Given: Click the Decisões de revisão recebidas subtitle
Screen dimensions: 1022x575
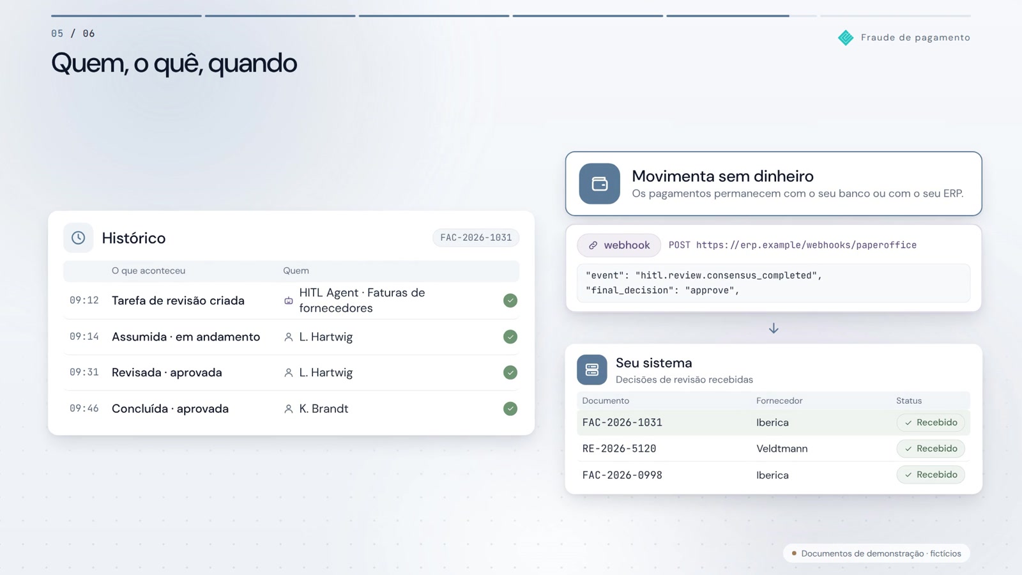Looking at the screenshot, I should pyautogui.click(x=684, y=379).
